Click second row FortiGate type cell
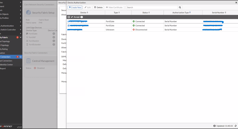This screenshot has width=238, height=129. coord(118,26)
